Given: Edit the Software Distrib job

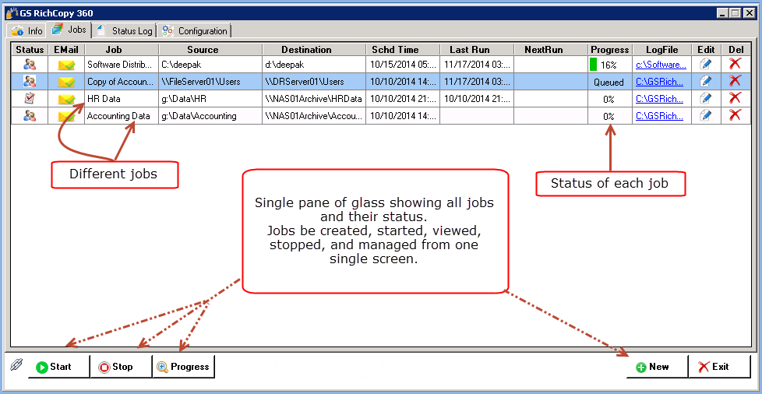Looking at the screenshot, I should (705, 64).
